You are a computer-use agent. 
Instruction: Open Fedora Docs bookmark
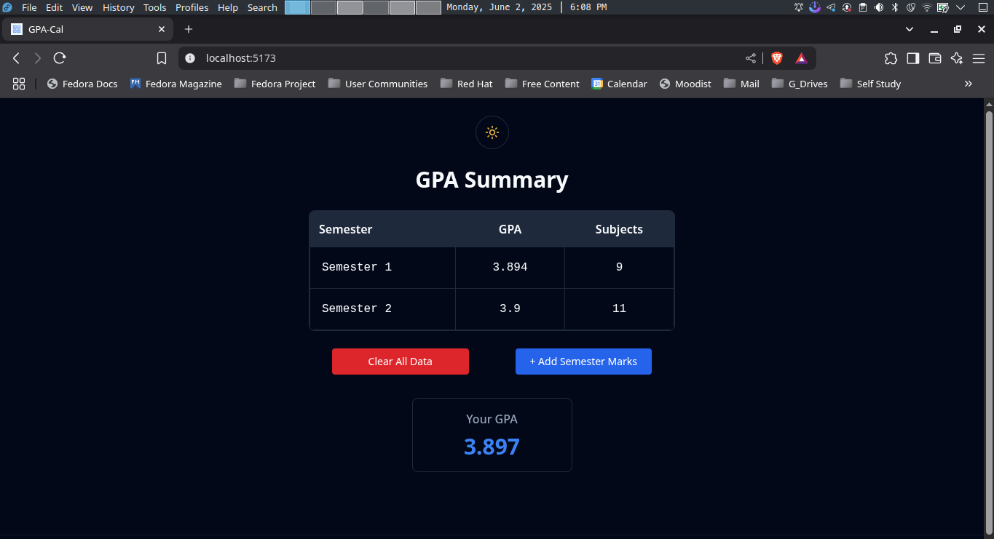click(x=82, y=84)
